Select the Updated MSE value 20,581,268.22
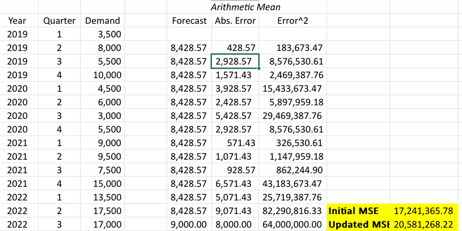This screenshot has width=462, height=231. [x=423, y=224]
